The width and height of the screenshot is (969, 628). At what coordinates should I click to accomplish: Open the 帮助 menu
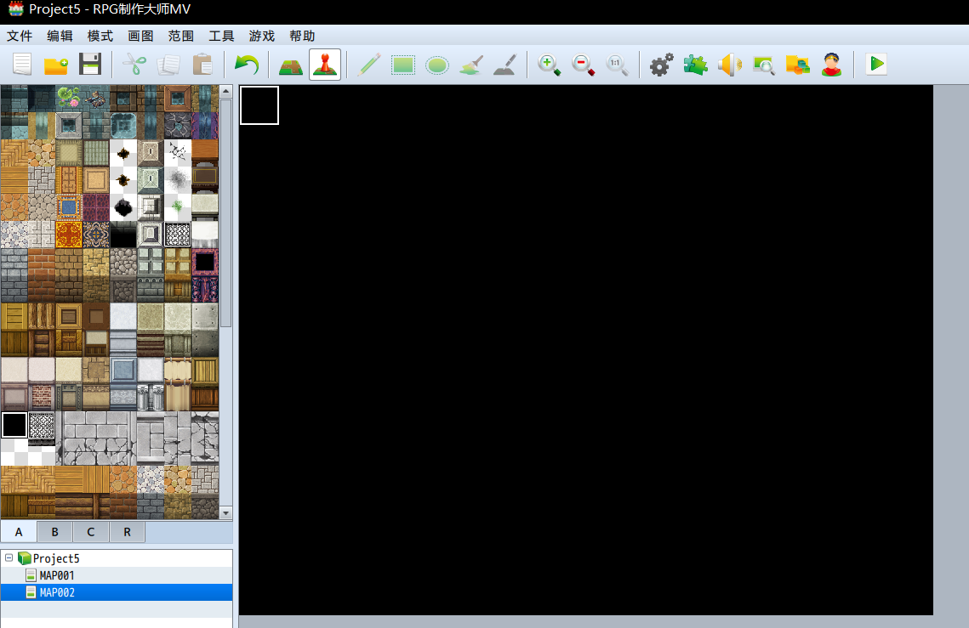point(302,36)
